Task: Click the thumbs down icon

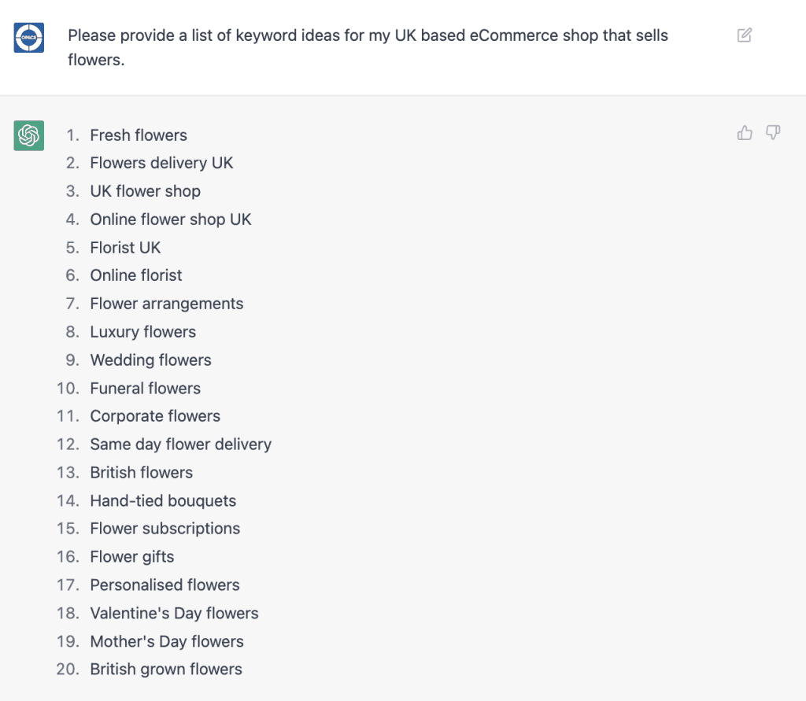Action: point(773,133)
